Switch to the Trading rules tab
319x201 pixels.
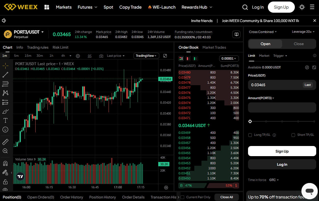(38, 47)
